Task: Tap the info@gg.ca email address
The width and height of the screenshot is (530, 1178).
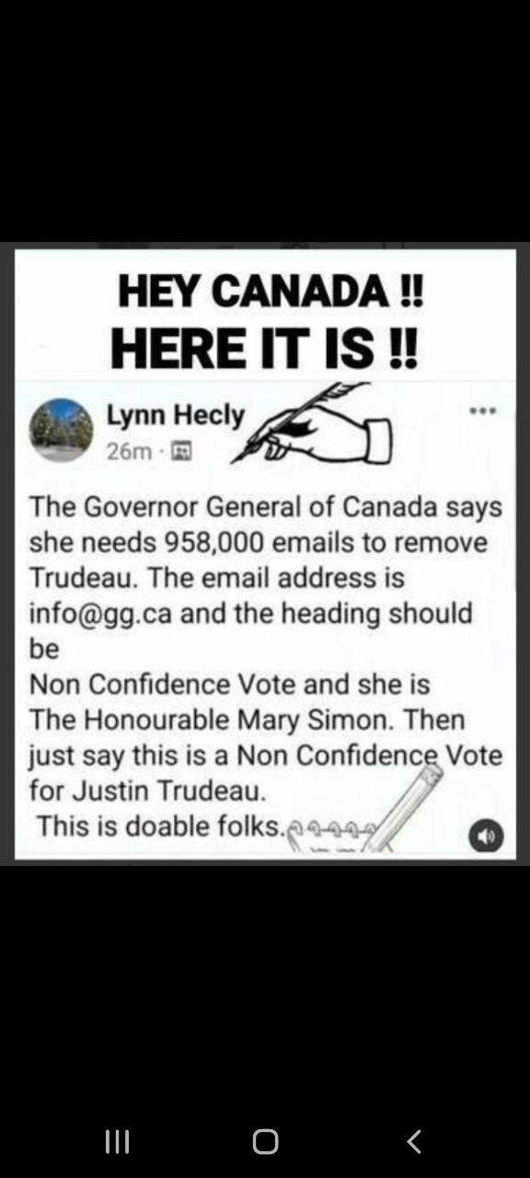Action: [x=100, y=614]
